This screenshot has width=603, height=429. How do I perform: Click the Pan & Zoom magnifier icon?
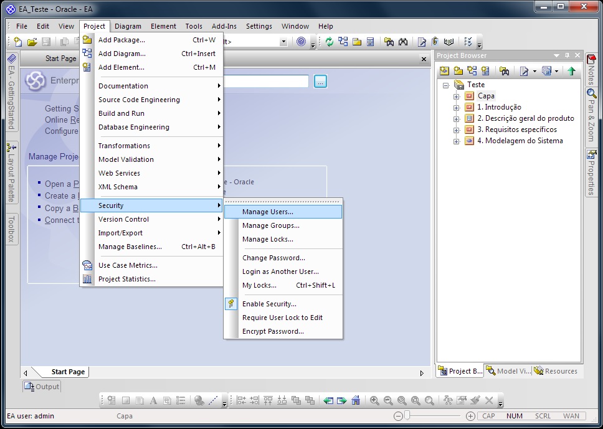pyautogui.click(x=591, y=93)
